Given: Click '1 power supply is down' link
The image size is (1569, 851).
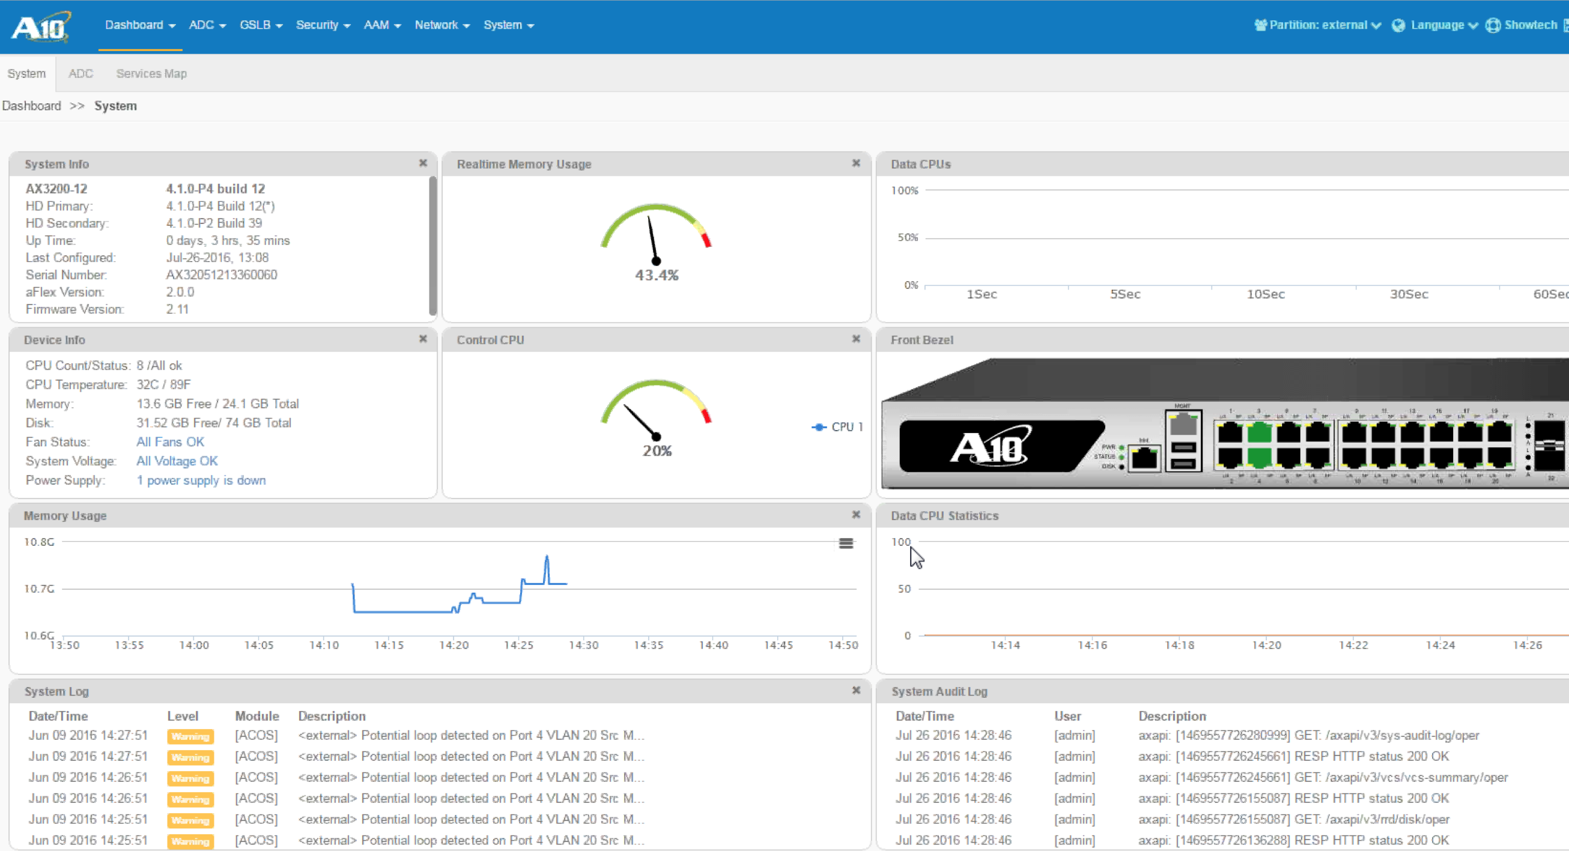Looking at the screenshot, I should point(201,480).
